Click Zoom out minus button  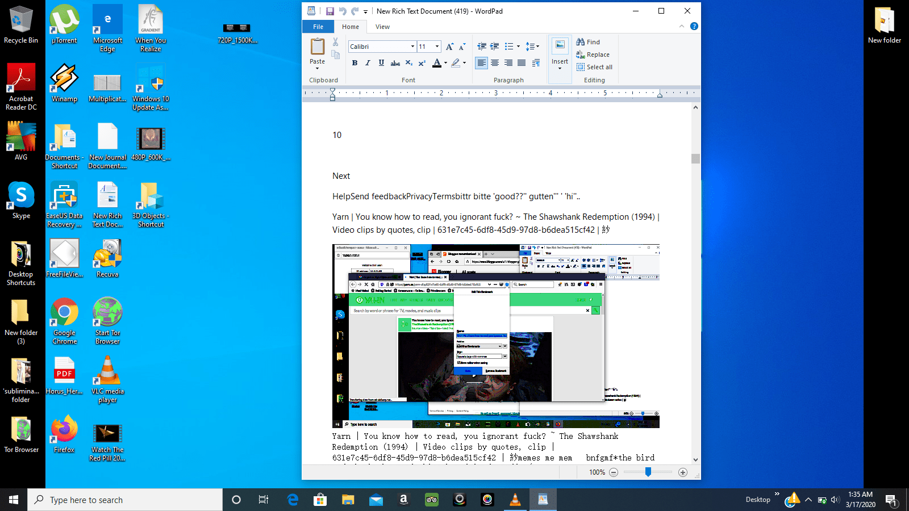(614, 472)
